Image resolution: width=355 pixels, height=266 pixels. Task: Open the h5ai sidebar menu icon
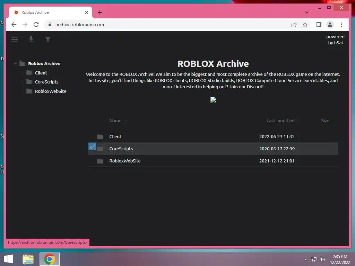click(15, 39)
